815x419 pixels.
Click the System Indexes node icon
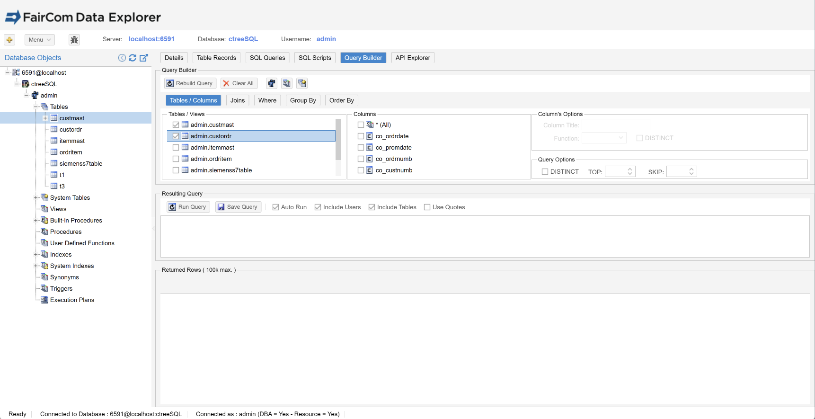point(44,266)
